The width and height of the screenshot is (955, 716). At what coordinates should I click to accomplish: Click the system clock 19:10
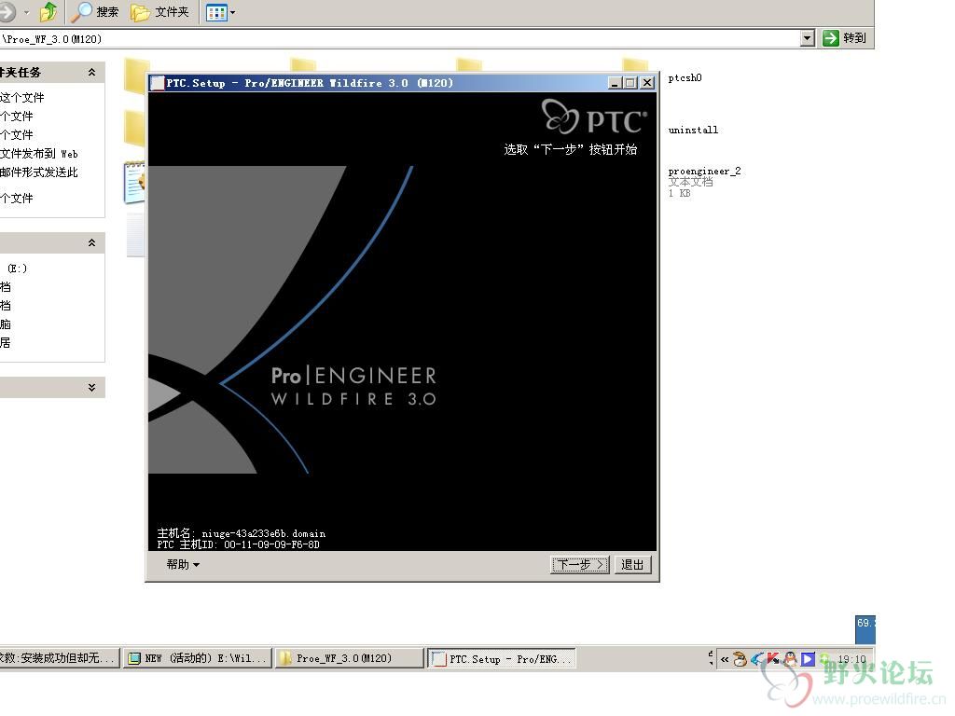pyautogui.click(x=851, y=659)
